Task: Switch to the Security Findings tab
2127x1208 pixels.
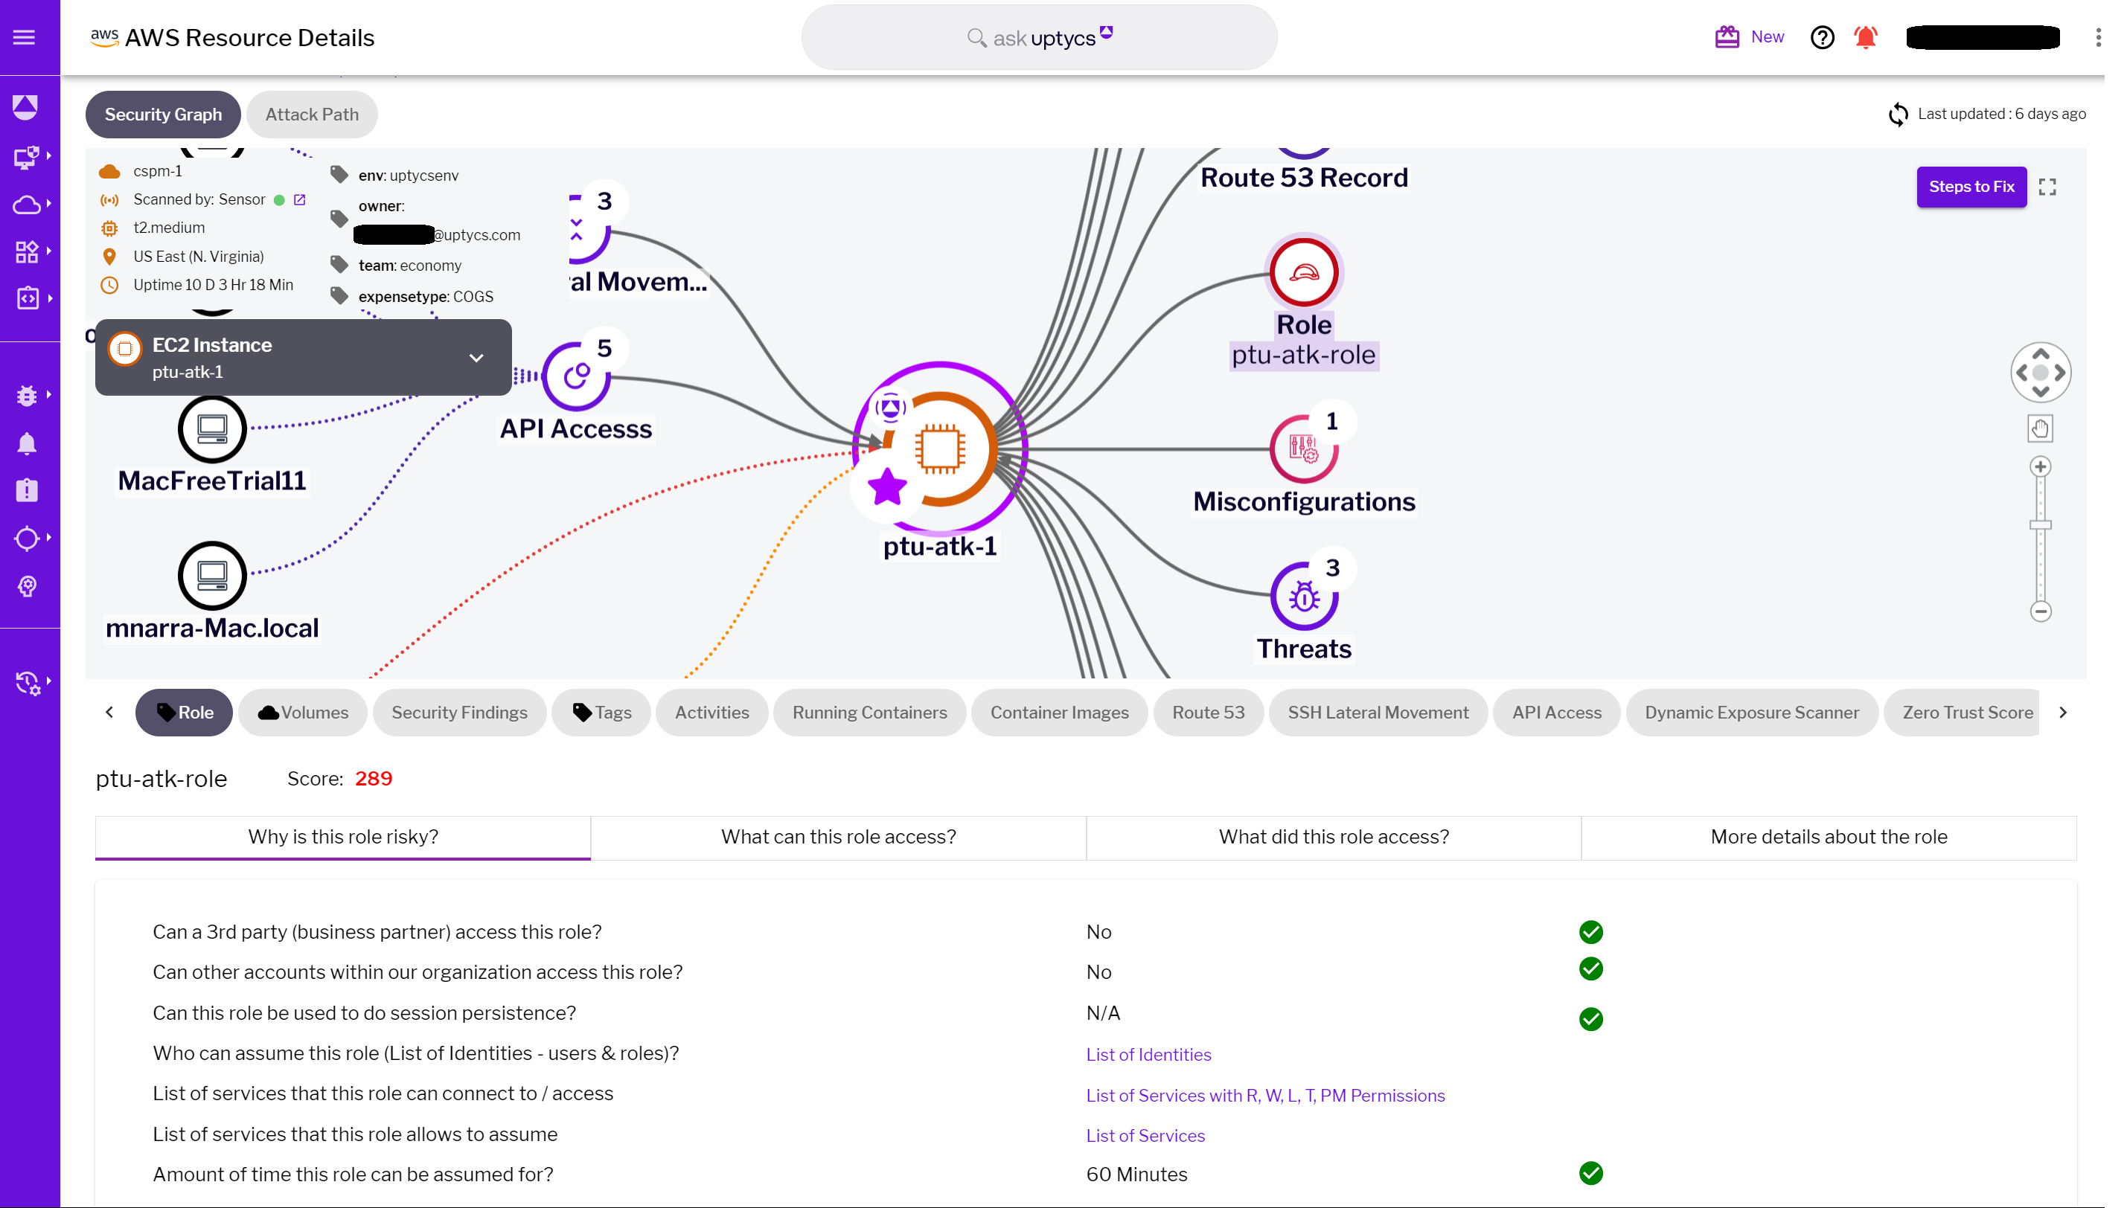Action: coord(459,712)
